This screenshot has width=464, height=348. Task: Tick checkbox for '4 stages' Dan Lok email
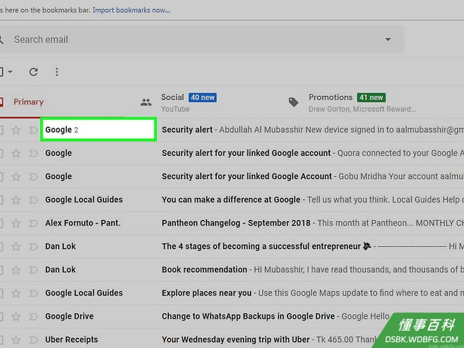(1, 247)
